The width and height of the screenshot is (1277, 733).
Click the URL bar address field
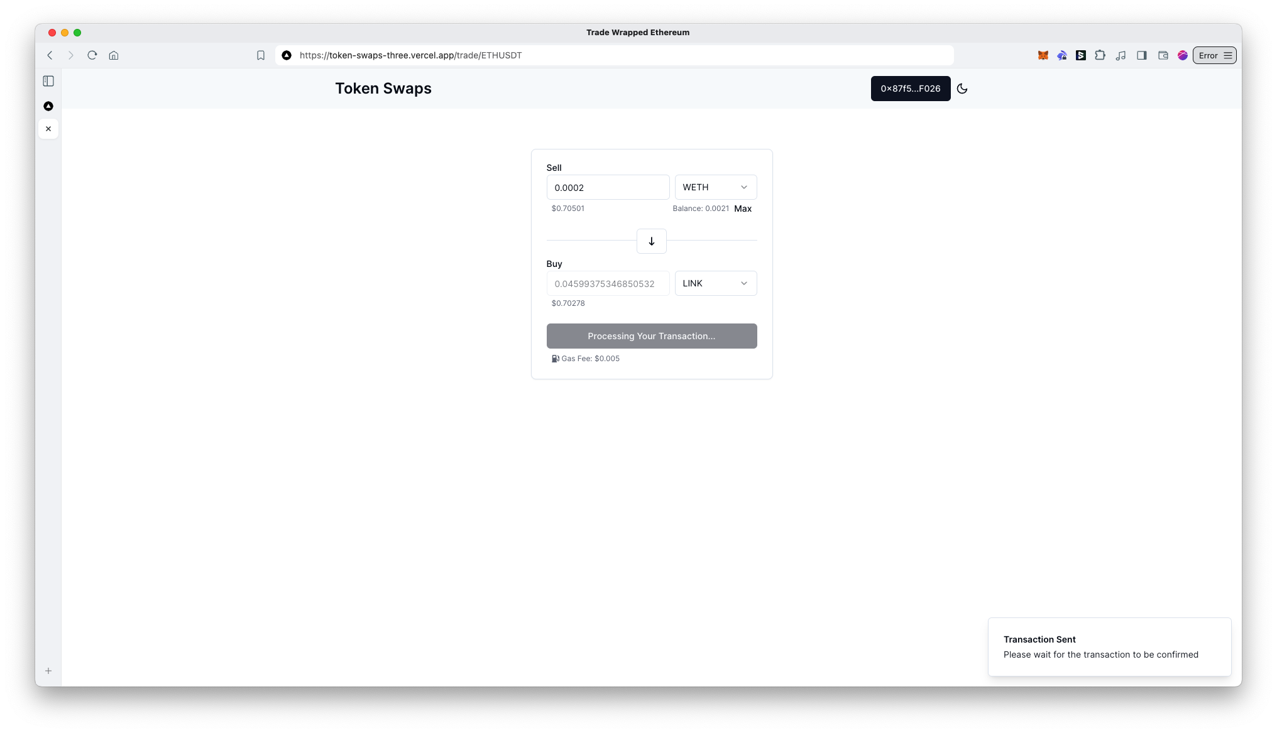614,55
